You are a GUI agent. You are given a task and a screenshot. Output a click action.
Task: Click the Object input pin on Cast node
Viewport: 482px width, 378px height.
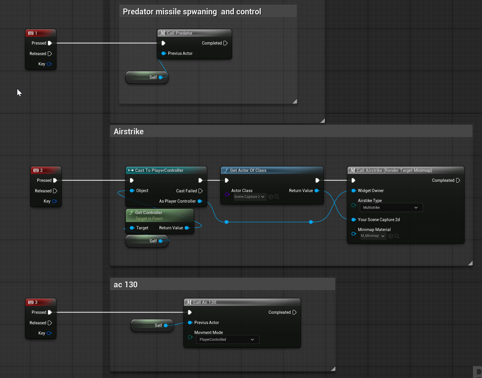pos(132,191)
